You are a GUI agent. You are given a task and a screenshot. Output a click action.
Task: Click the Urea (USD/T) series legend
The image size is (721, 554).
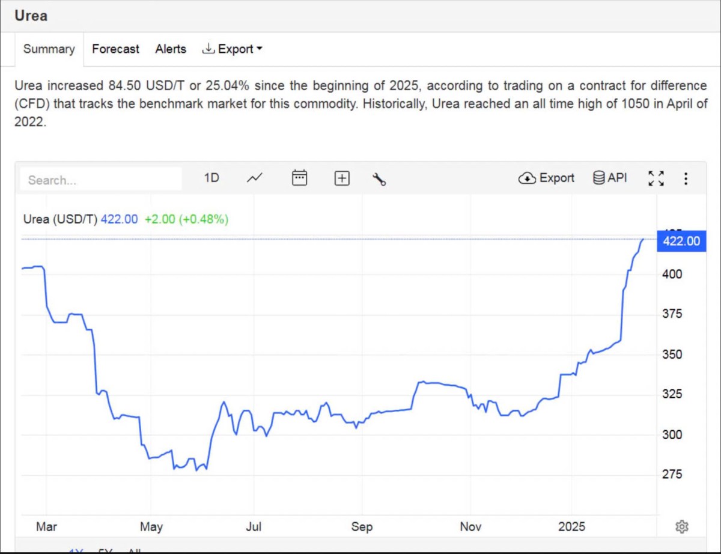pyautogui.click(x=60, y=219)
